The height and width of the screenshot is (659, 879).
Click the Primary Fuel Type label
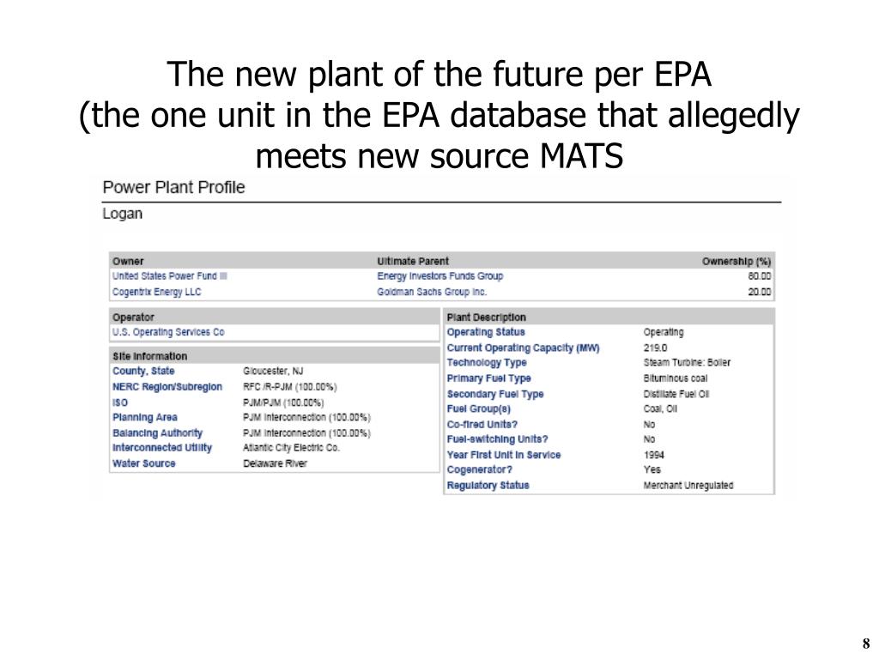coord(488,378)
